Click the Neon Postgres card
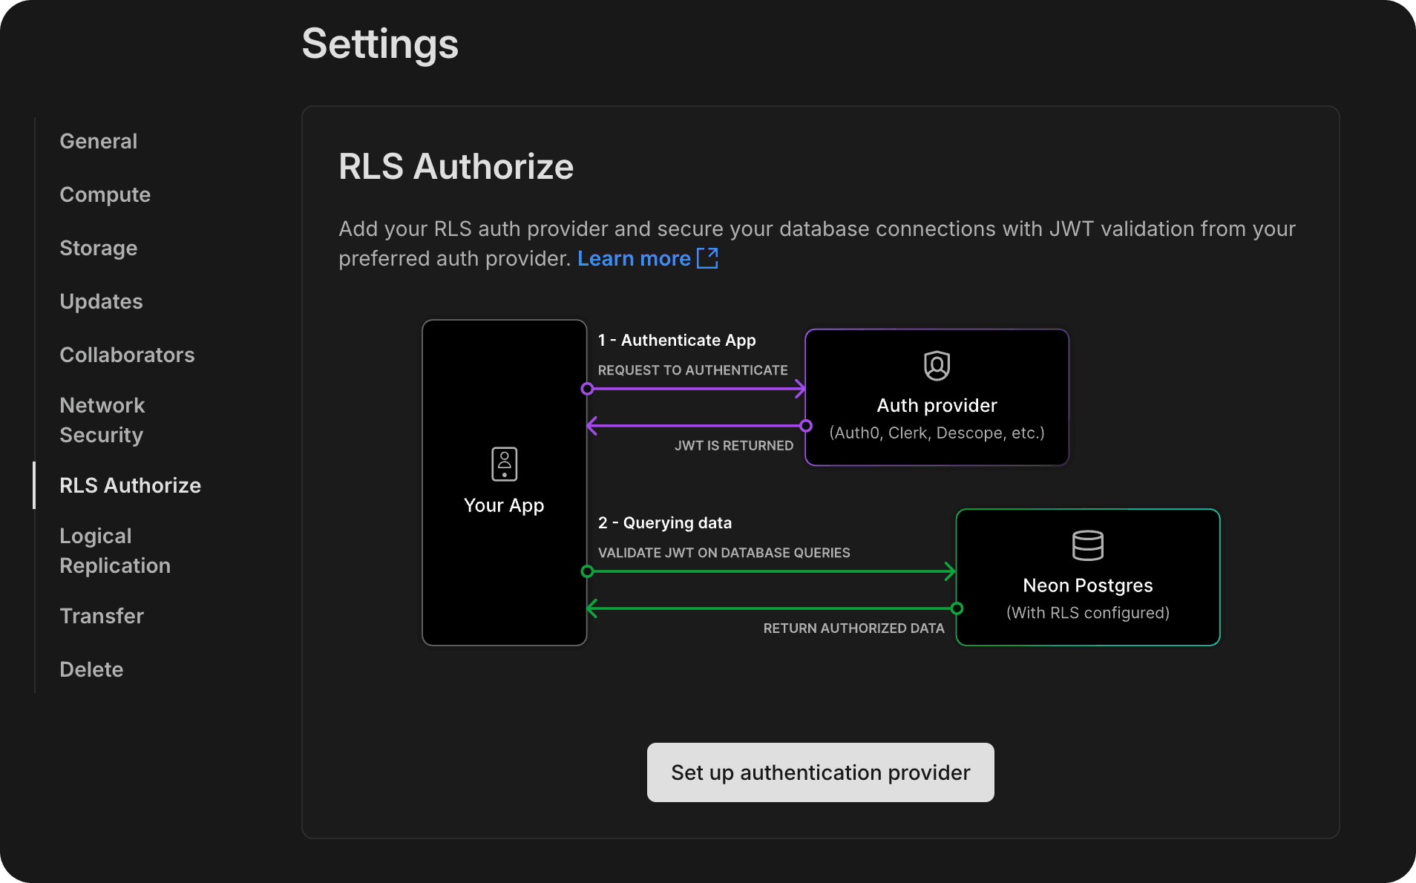 pos(1087,577)
